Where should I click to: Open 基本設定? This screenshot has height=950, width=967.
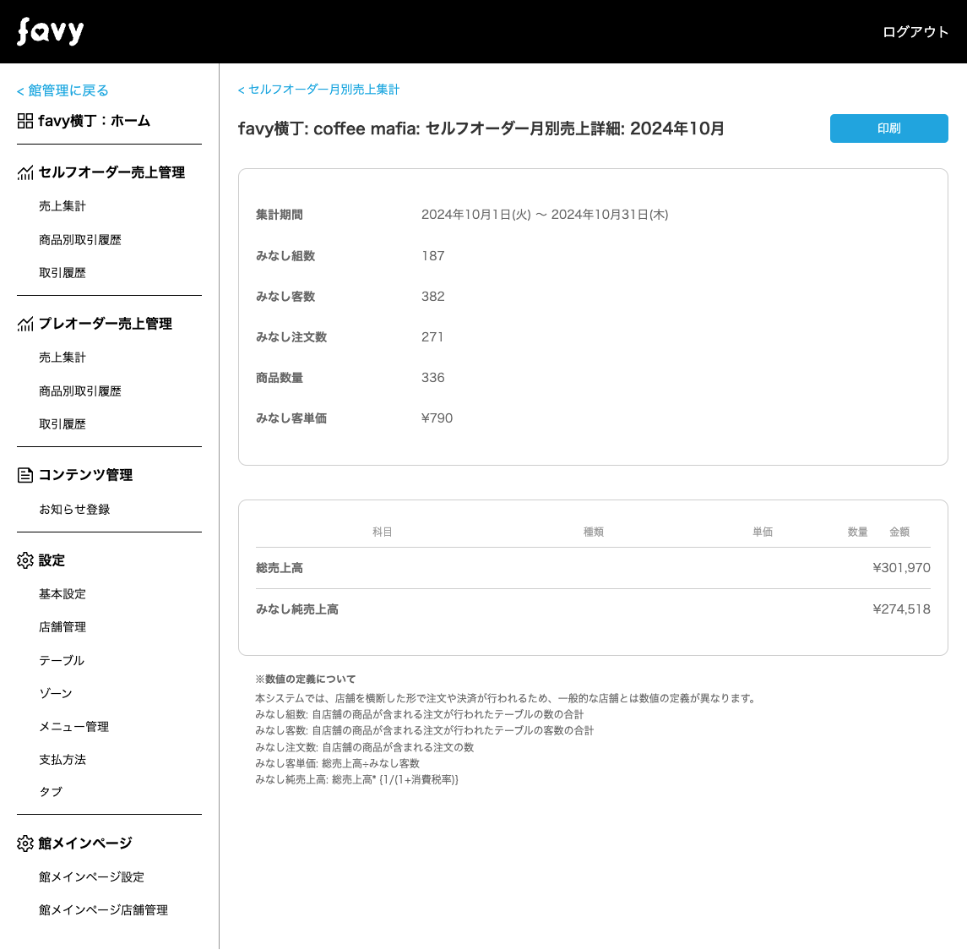pyautogui.click(x=62, y=594)
